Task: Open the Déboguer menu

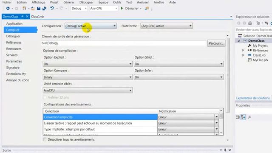Action: [86, 2]
